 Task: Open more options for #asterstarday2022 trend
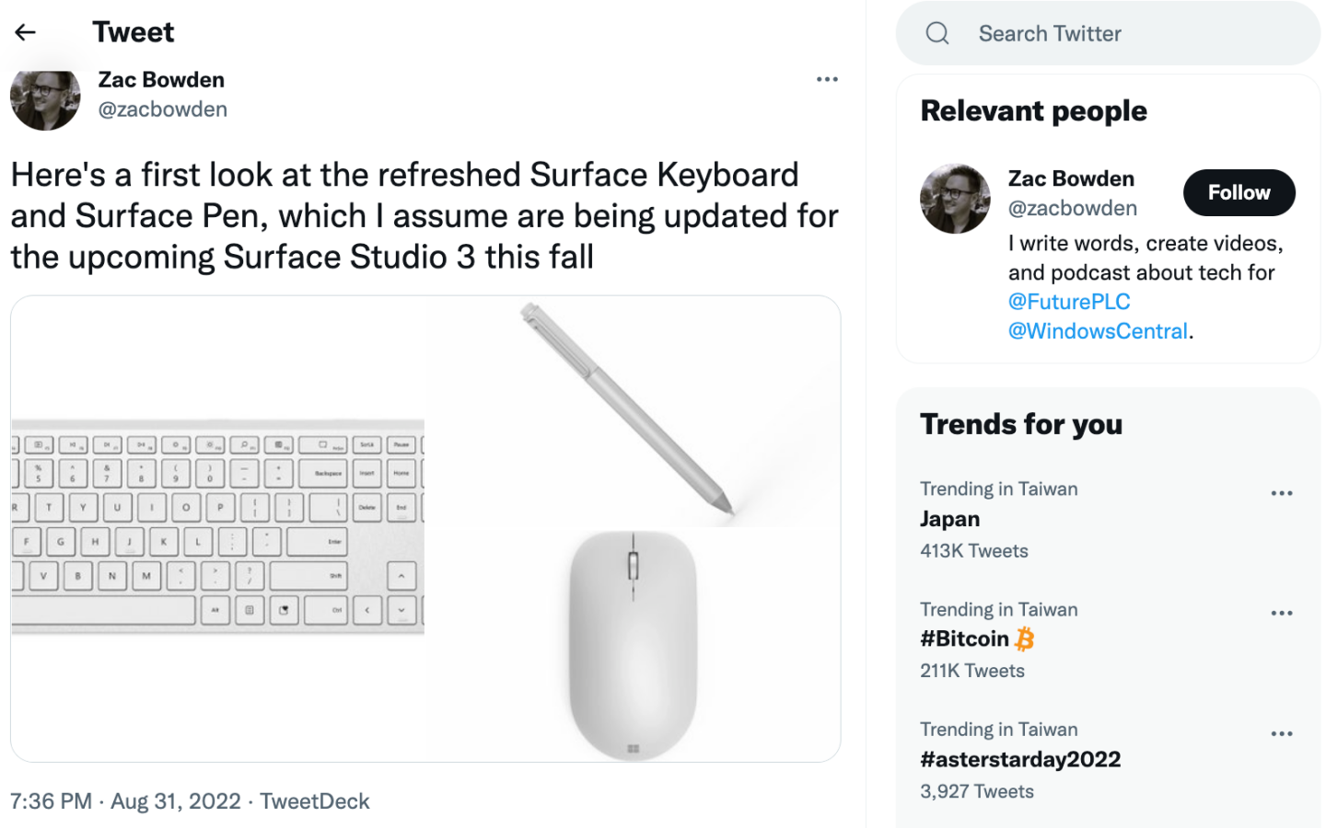[1282, 733]
